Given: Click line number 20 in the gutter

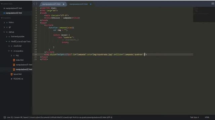Looking at the screenshot, I should pos(36,54).
